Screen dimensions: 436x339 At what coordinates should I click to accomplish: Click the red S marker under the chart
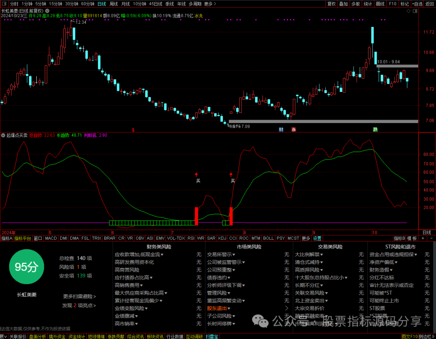click(133, 130)
